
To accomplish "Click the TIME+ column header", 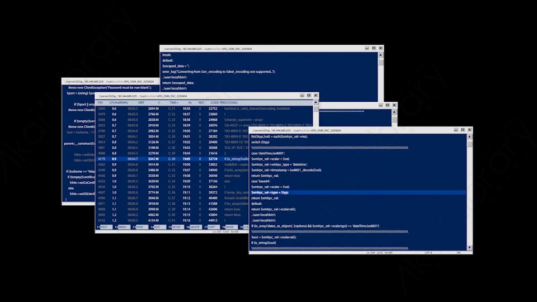I will (x=174, y=103).
